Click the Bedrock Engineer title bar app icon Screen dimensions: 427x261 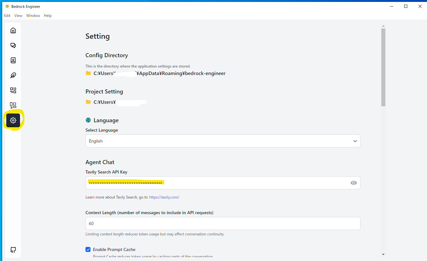(x=7, y=6)
